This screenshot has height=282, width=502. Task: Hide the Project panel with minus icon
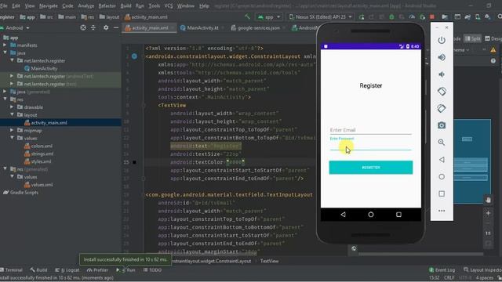click(x=116, y=28)
